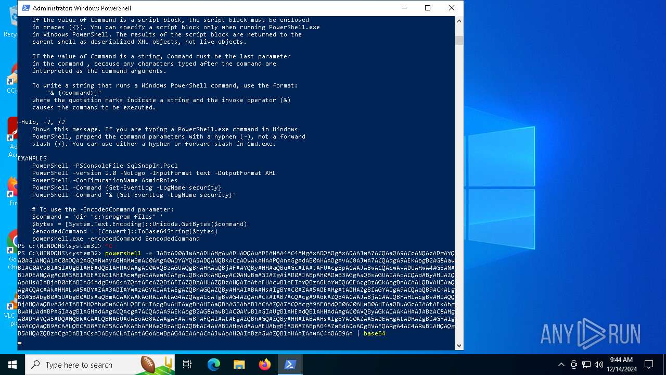Click the 'EXAMPLES' heading in the help output
This screenshot has height=375, width=666.
(x=32, y=158)
